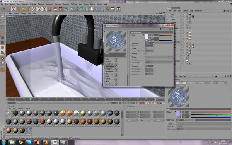The width and height of the screenshot is (232, 145).
Task: Click the play forward button in timeline
Action: coord(128,103)
